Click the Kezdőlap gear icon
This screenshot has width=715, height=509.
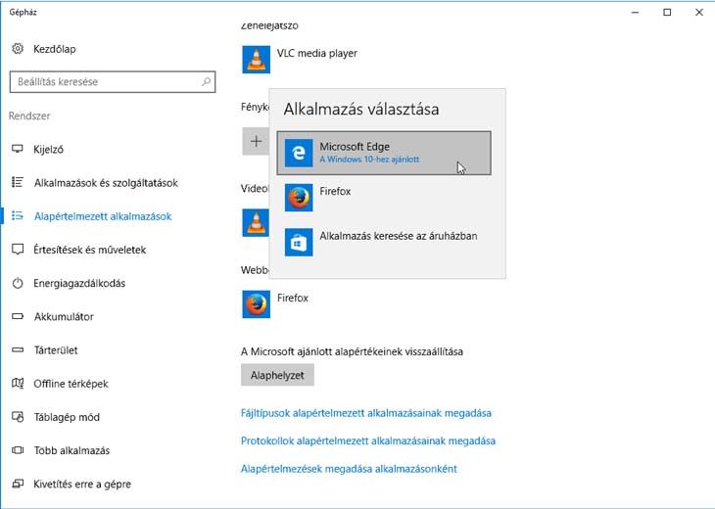(x=18, y=49)
